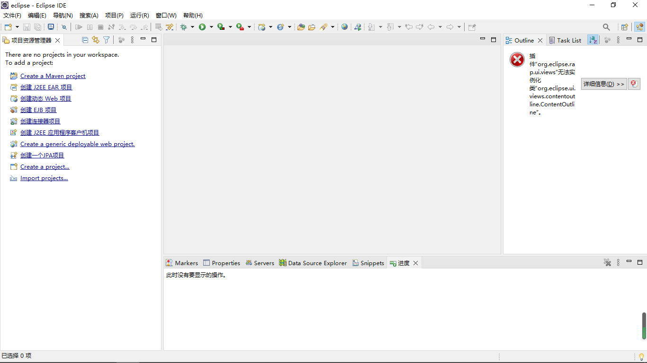
Task: Open the 文件(F) menu
Action: click(x=12, y=16)
